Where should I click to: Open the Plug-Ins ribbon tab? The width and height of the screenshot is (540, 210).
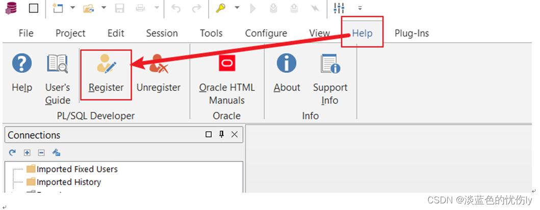[x=412, y=33]
